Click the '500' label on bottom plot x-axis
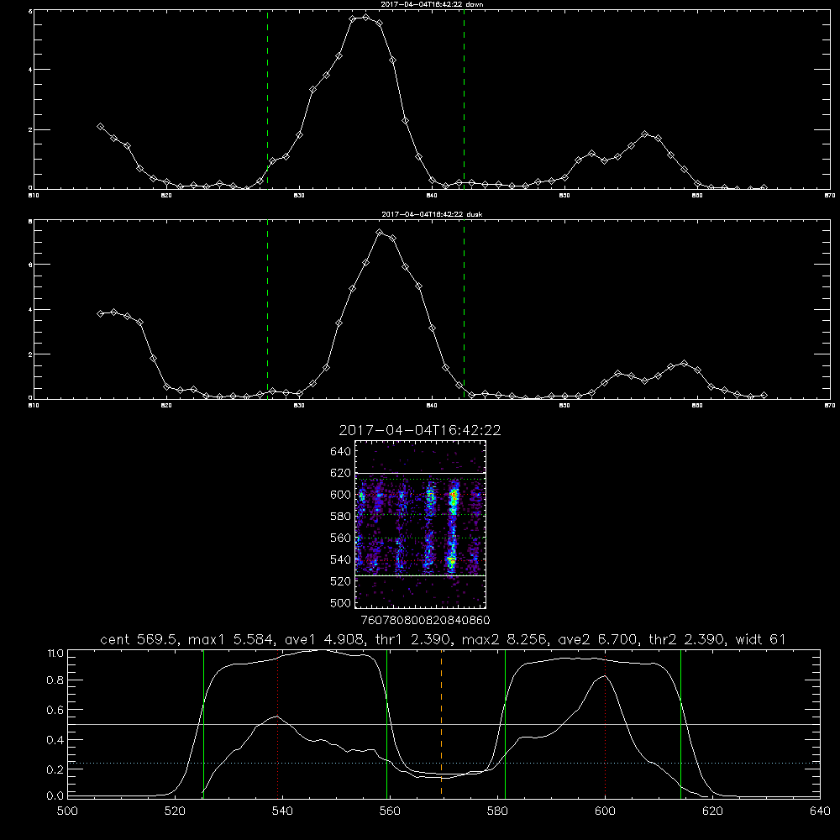The width and height of the screenshot is (840, 840). (x=67, y=811)
